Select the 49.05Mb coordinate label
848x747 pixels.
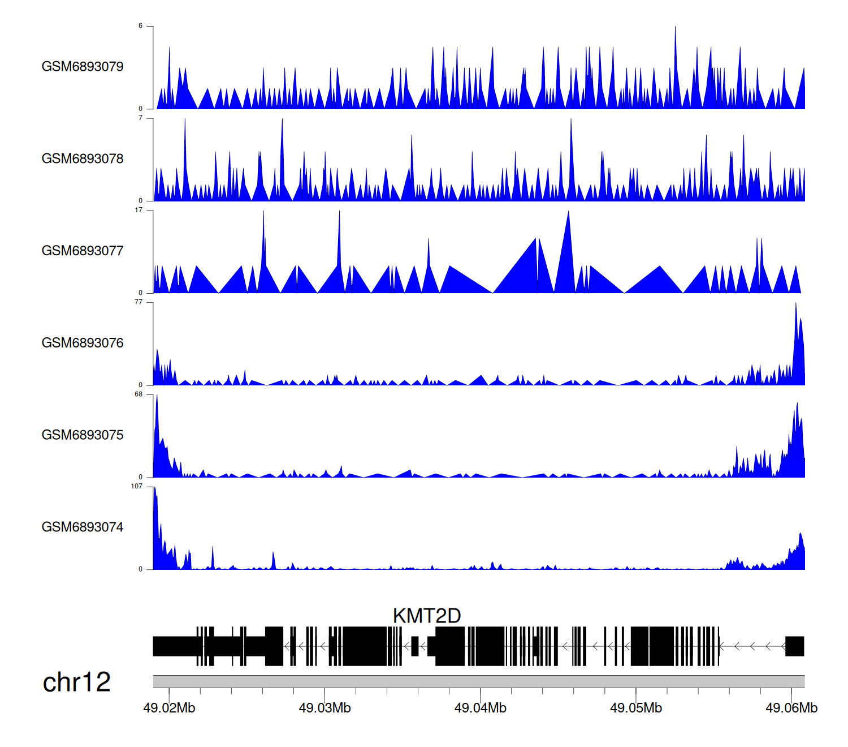[635, 708]
